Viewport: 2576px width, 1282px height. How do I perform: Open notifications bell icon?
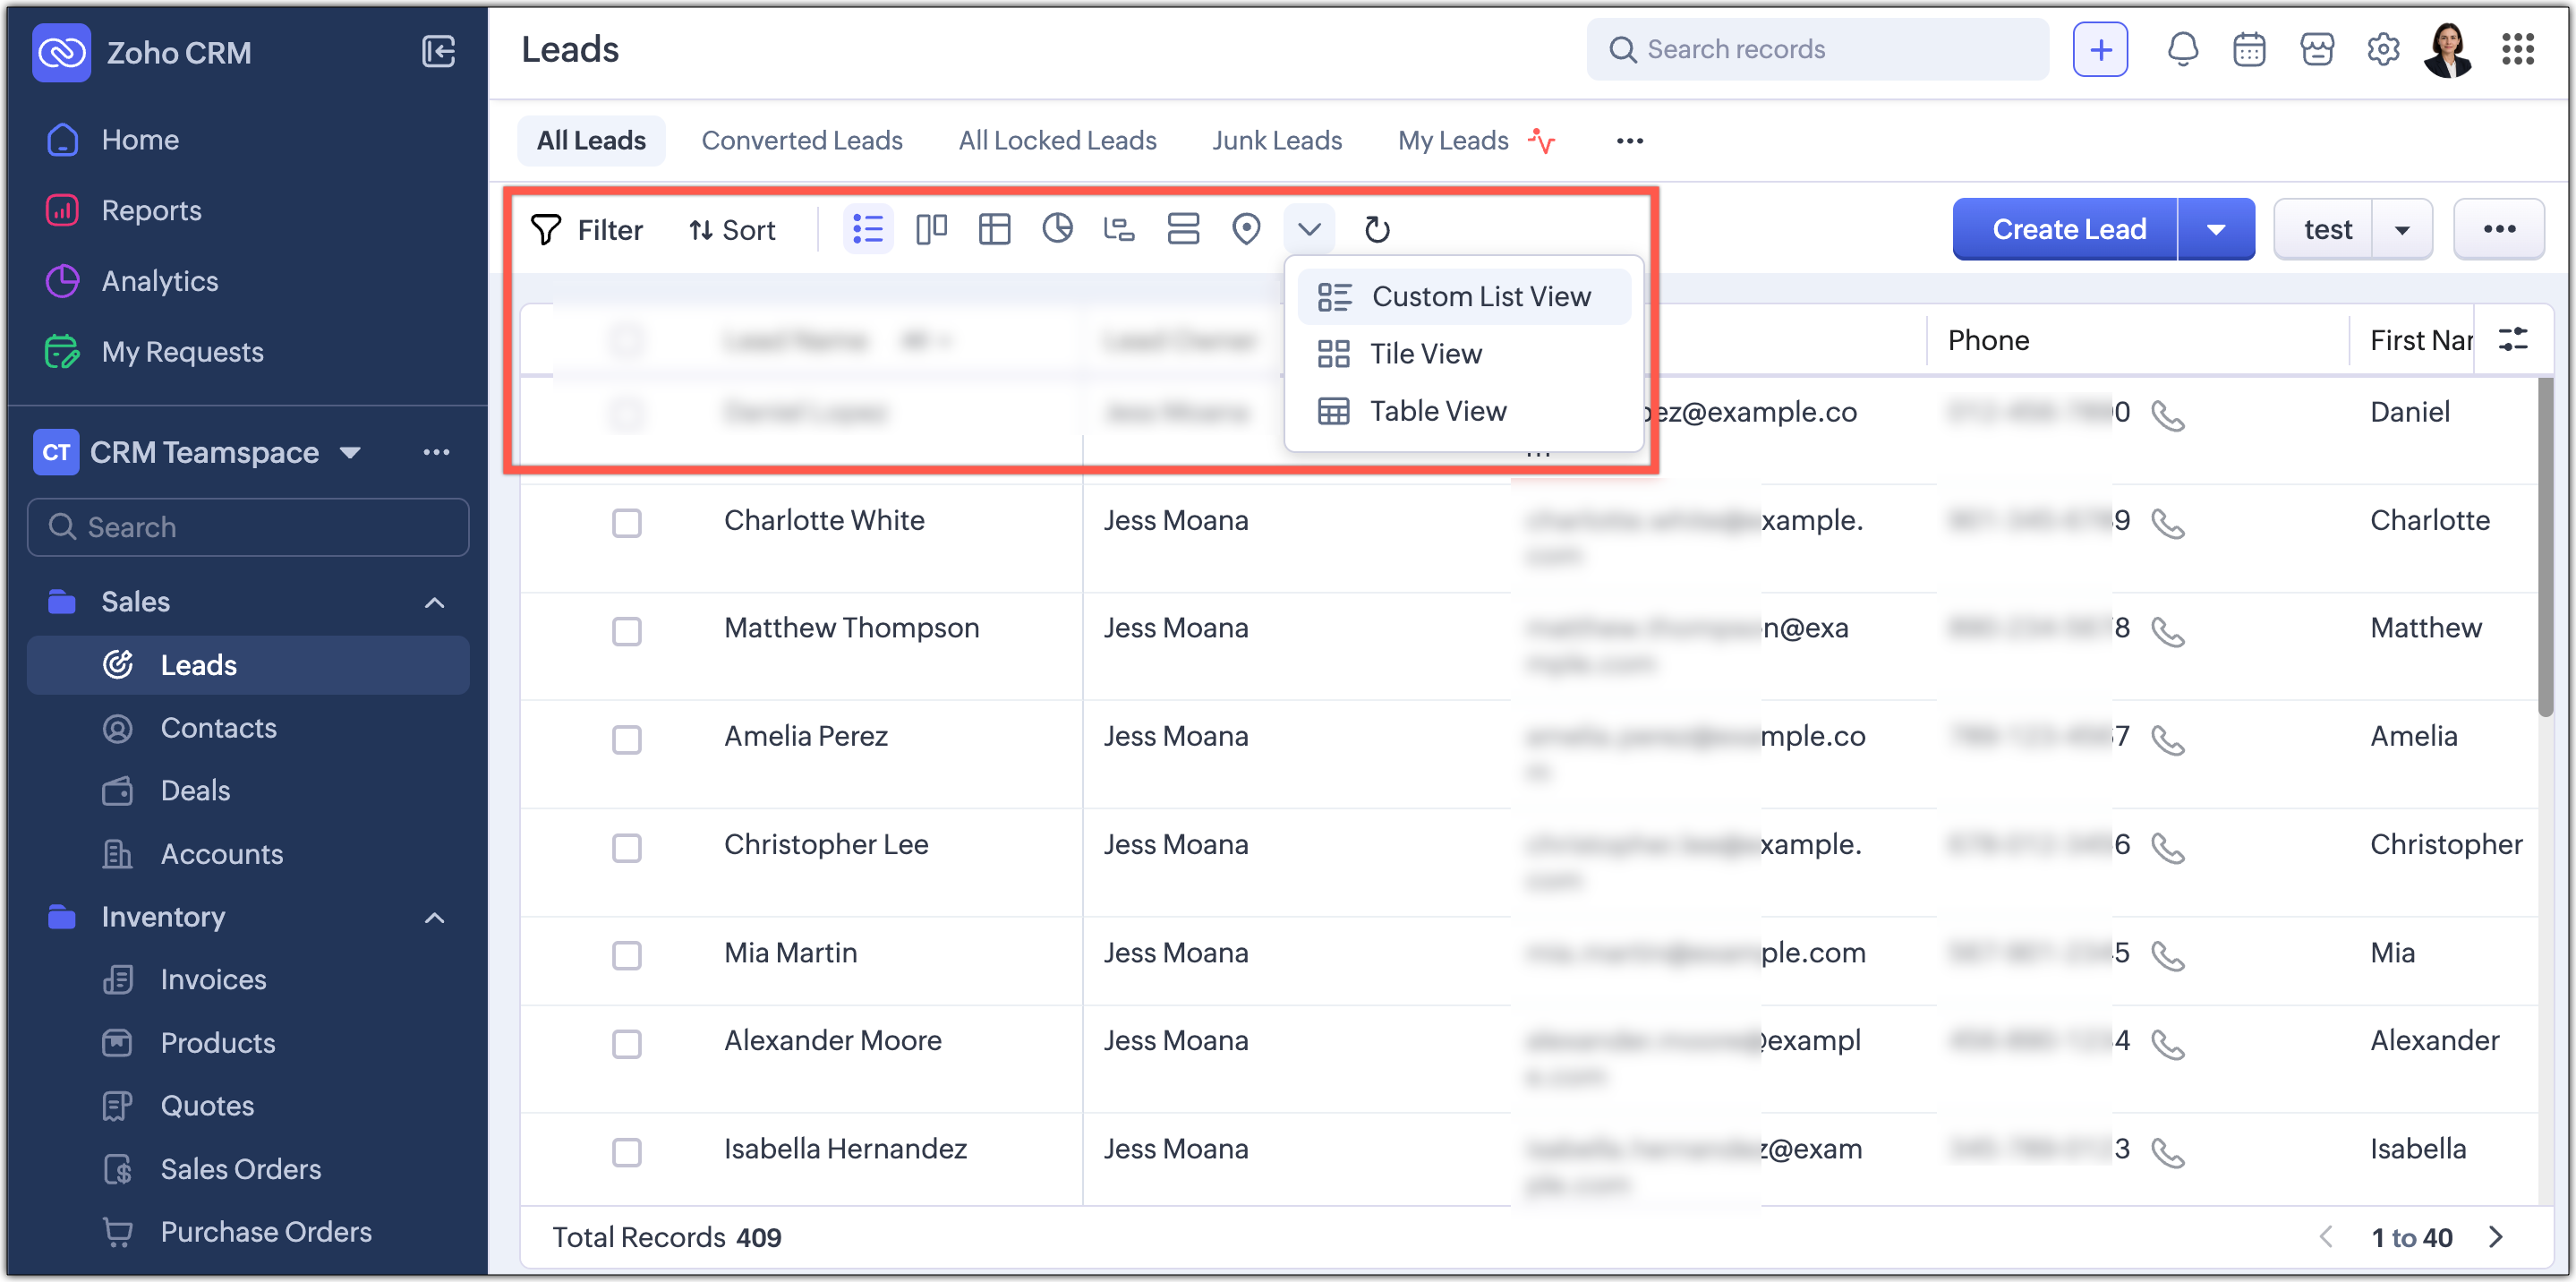coord(2182,49)
